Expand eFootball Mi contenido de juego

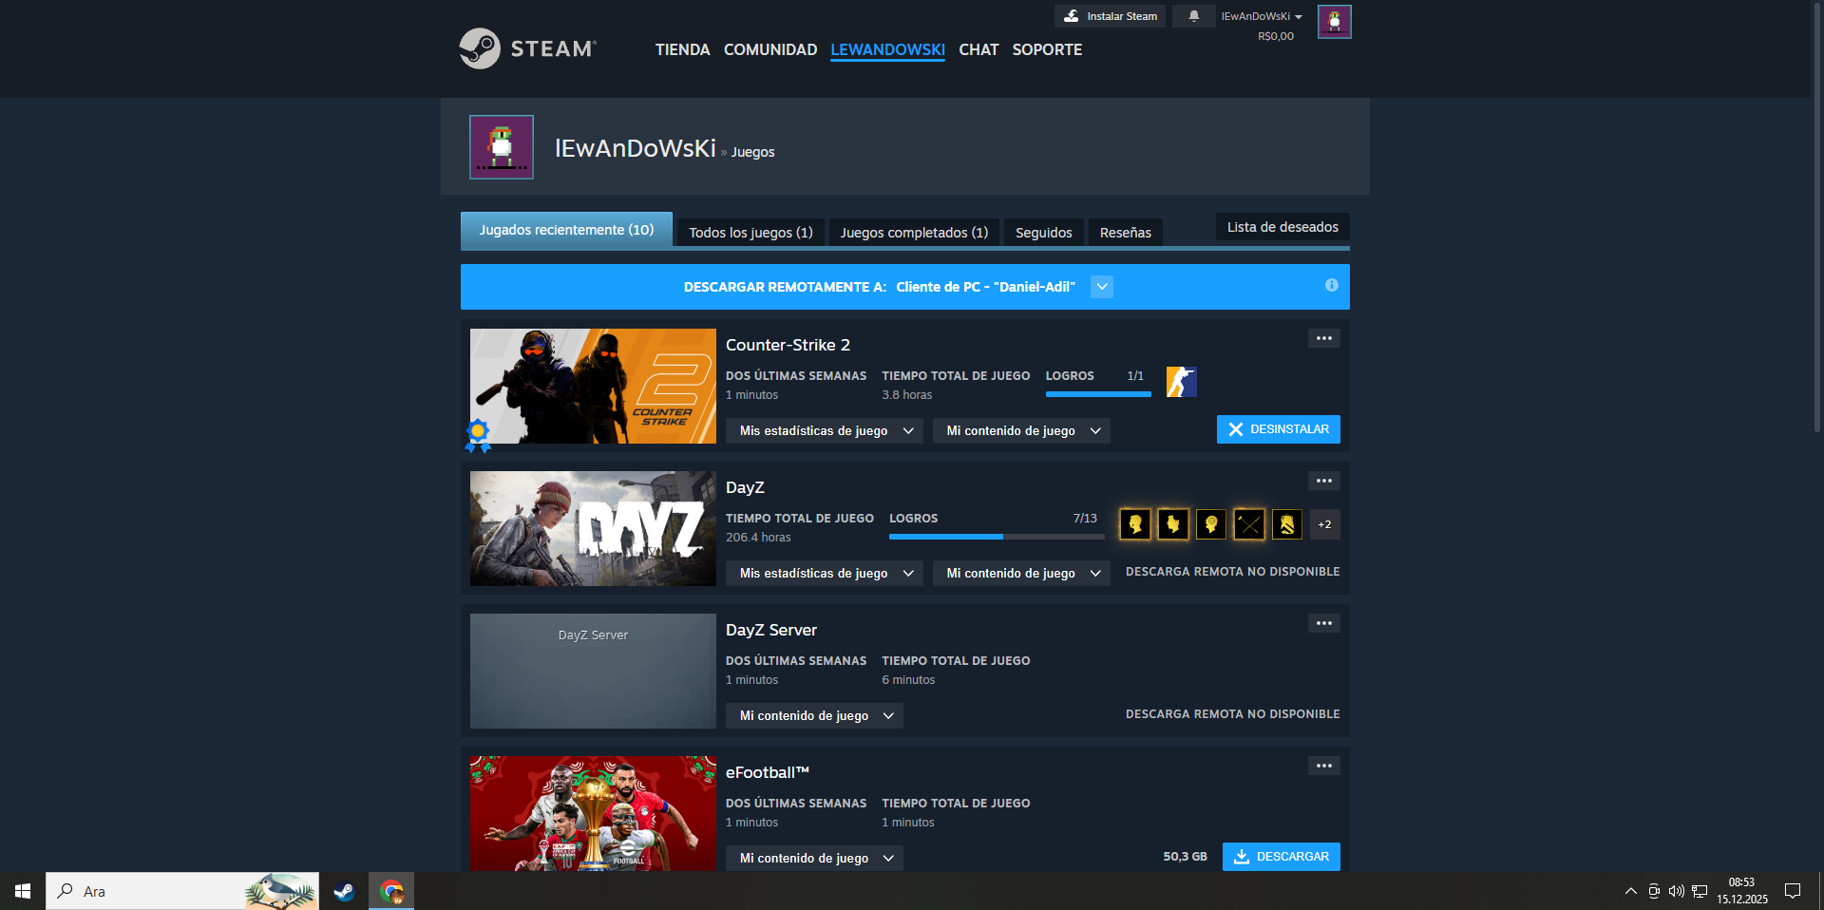pyautogui.click(x=814, y=858)
